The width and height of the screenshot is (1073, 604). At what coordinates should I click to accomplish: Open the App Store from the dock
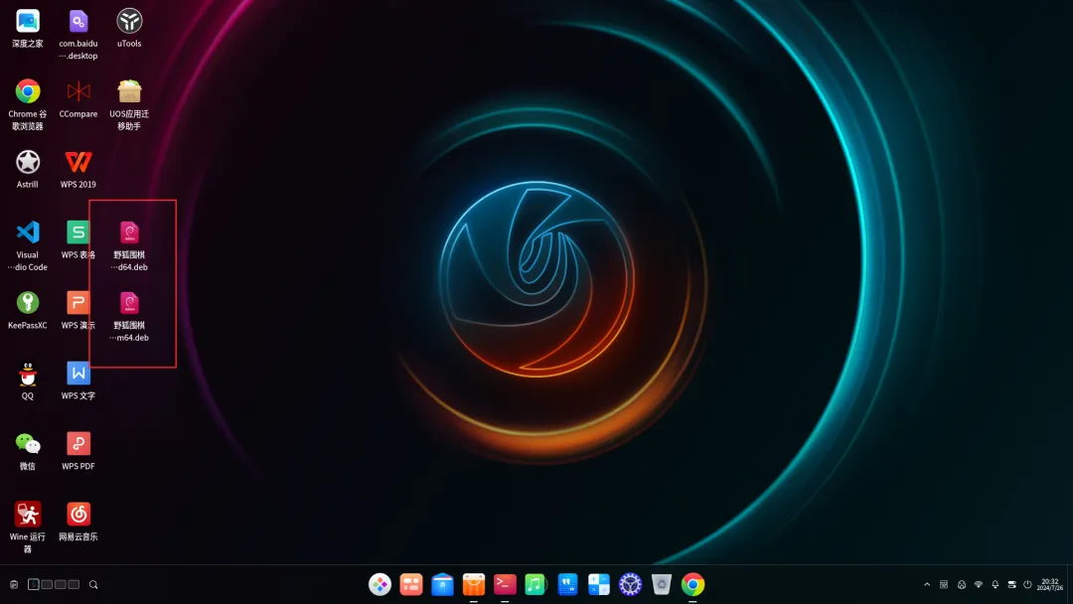click(x=473, y=584)
